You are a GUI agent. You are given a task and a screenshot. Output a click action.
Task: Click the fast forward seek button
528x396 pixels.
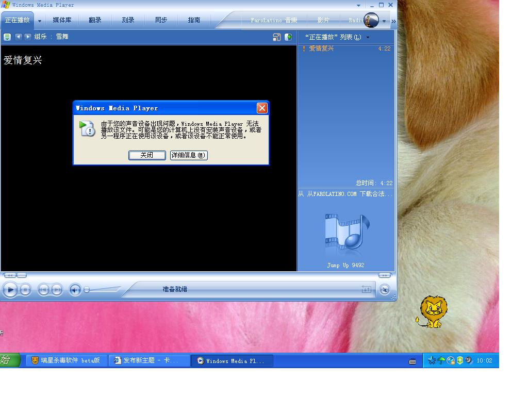tap(385, 275)
